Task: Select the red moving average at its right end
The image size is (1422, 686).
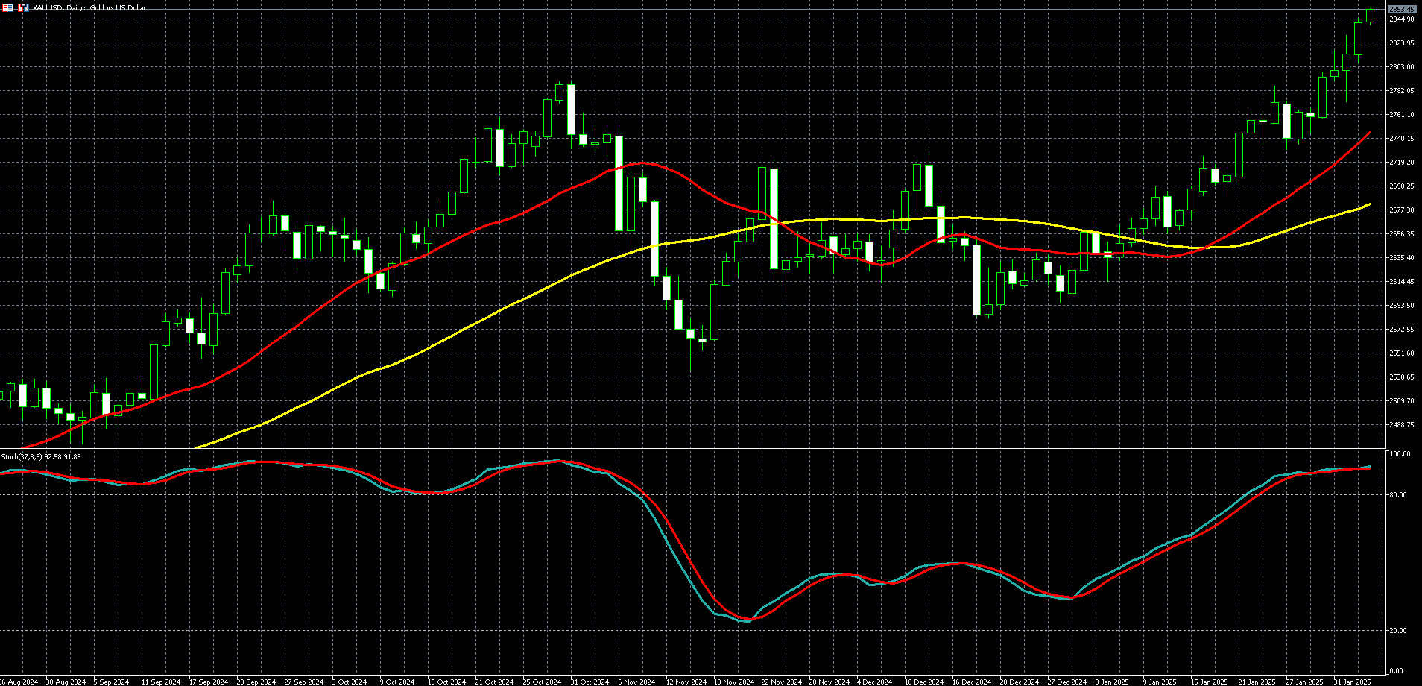Action: [x=1369, y=133]
